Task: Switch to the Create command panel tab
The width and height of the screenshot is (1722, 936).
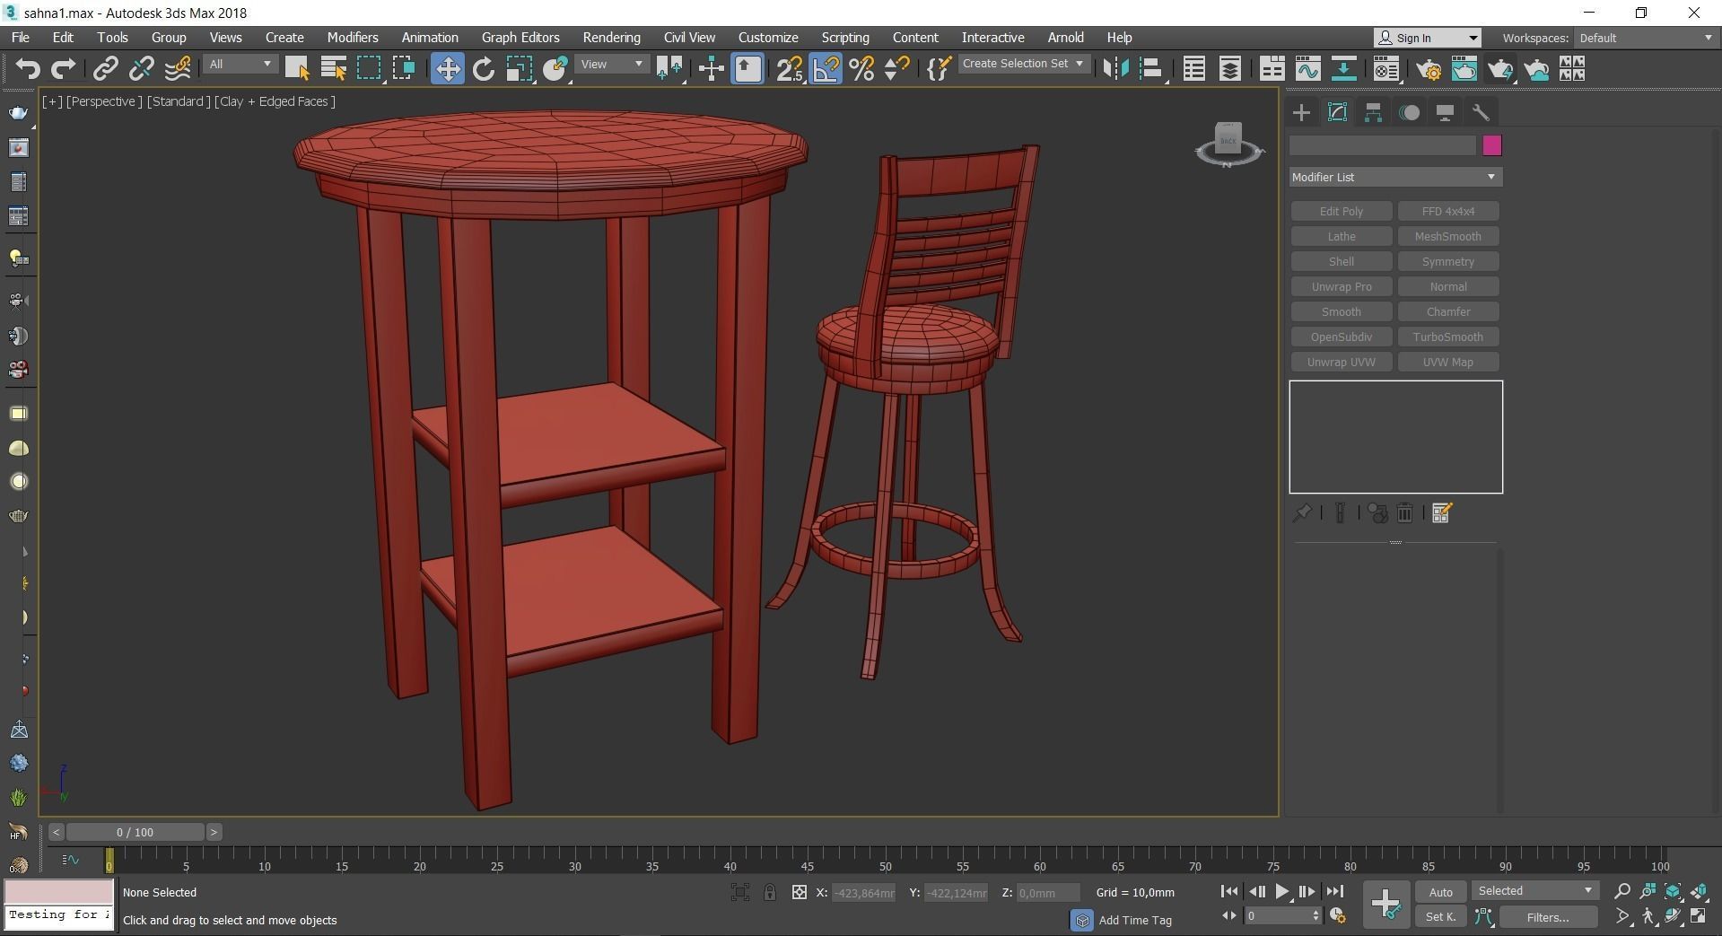Action: pyautogui.click(x=1301, y=112)
